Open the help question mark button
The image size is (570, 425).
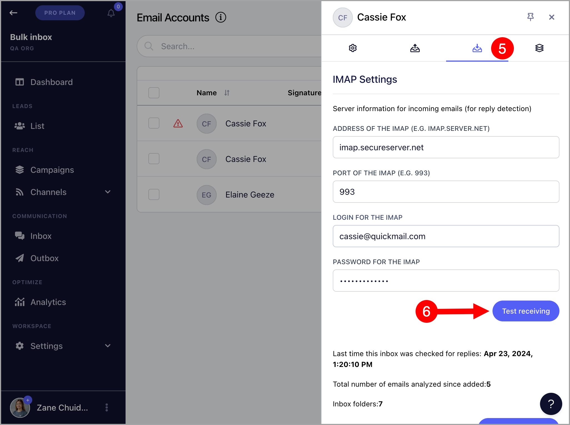coord(551,404)
